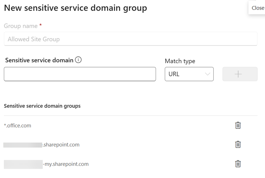Select the .sharepoint.com domain text
Screen dimensions: 265x178
tap(61, 145)
